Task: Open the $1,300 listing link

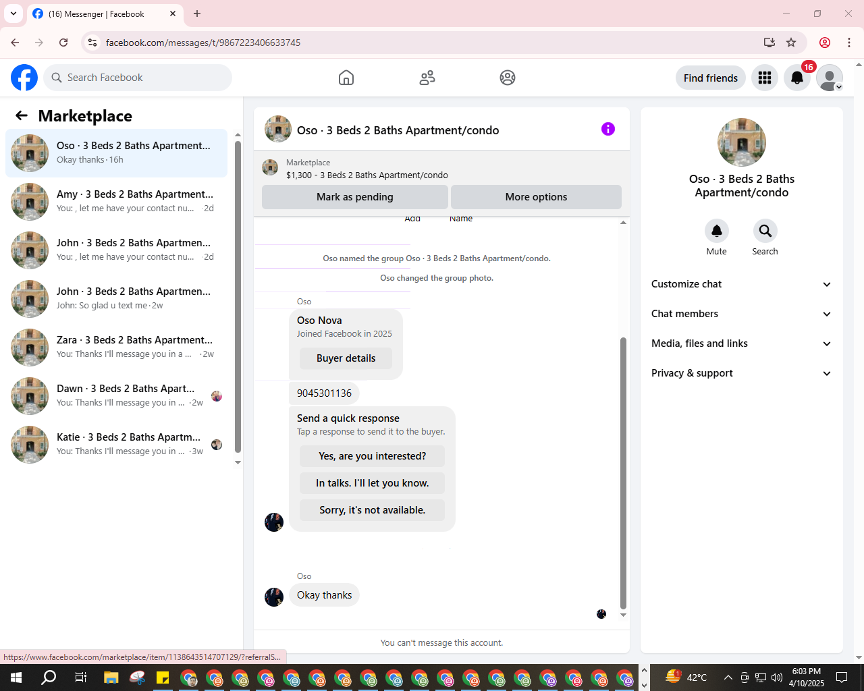Action: point(367,175)
